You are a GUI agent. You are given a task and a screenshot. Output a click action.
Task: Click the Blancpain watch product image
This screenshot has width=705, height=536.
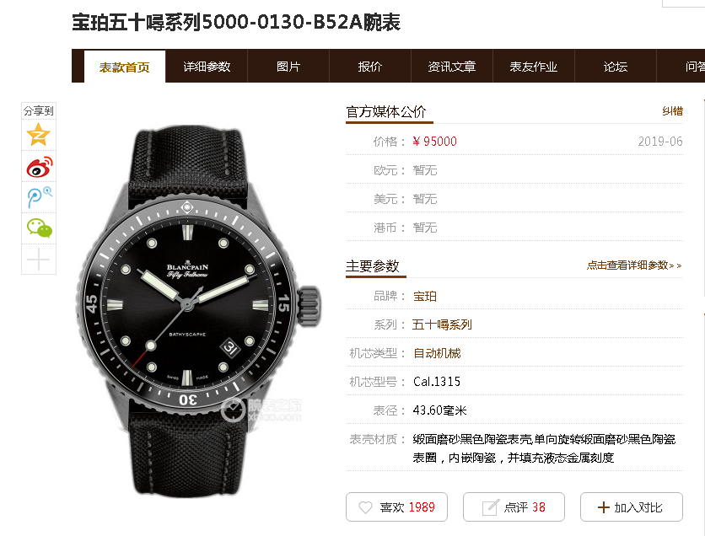198,312
